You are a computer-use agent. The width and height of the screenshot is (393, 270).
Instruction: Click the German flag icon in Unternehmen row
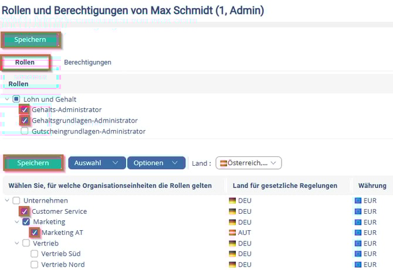[x=232, y=201]
